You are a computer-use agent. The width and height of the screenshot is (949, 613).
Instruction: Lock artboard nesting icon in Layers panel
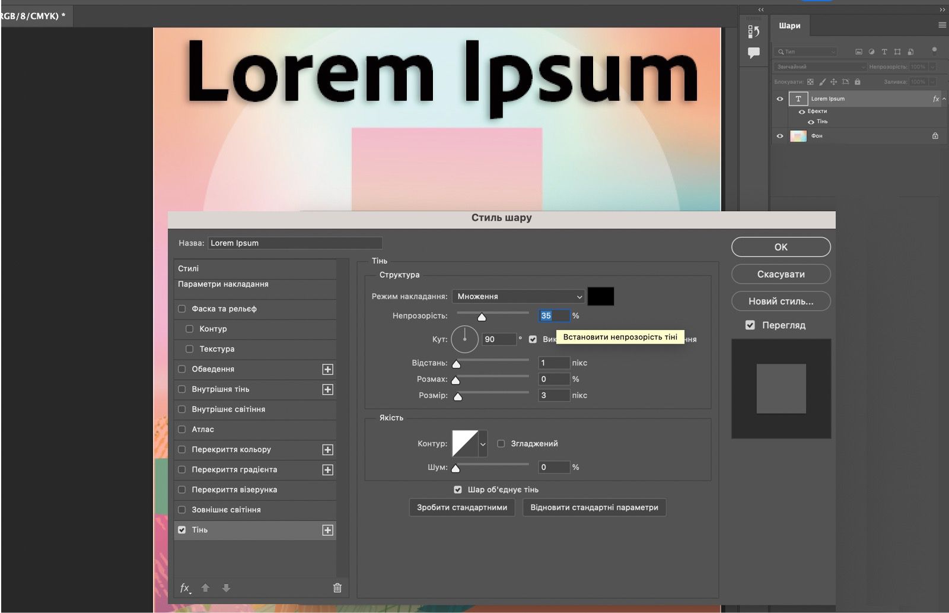[x=845, y=82]
